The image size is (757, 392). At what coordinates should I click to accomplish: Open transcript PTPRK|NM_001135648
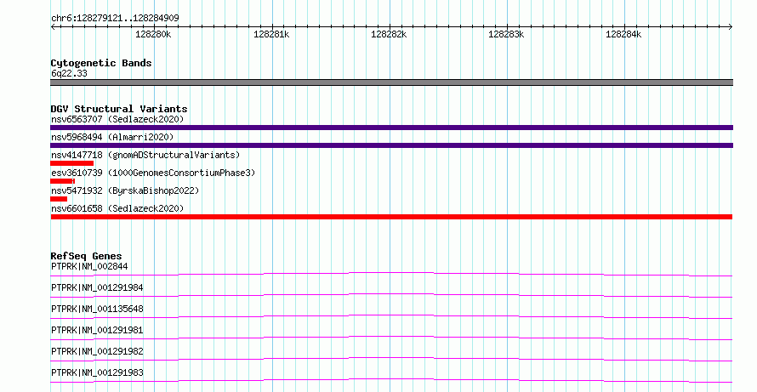tap(97, 309)
